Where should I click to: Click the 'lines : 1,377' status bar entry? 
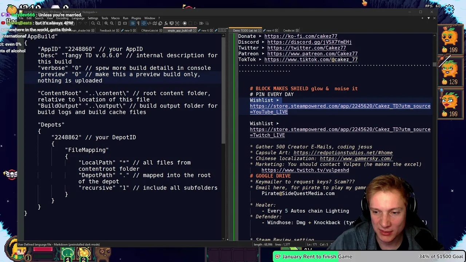(x=283, y=245)
